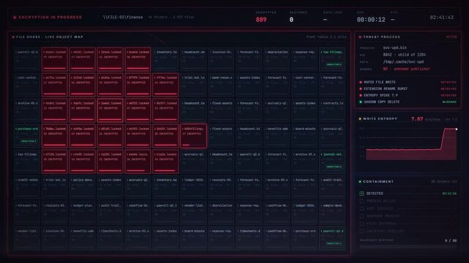Click the 02:41:36 detected timestamp
The height and width of the screenshot is (263, 469).
449,194
